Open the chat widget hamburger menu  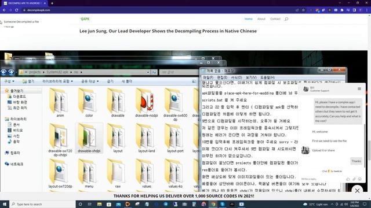coord(359,88)
